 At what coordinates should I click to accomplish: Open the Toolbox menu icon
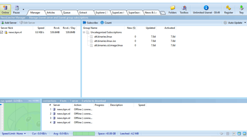(184, 10)
